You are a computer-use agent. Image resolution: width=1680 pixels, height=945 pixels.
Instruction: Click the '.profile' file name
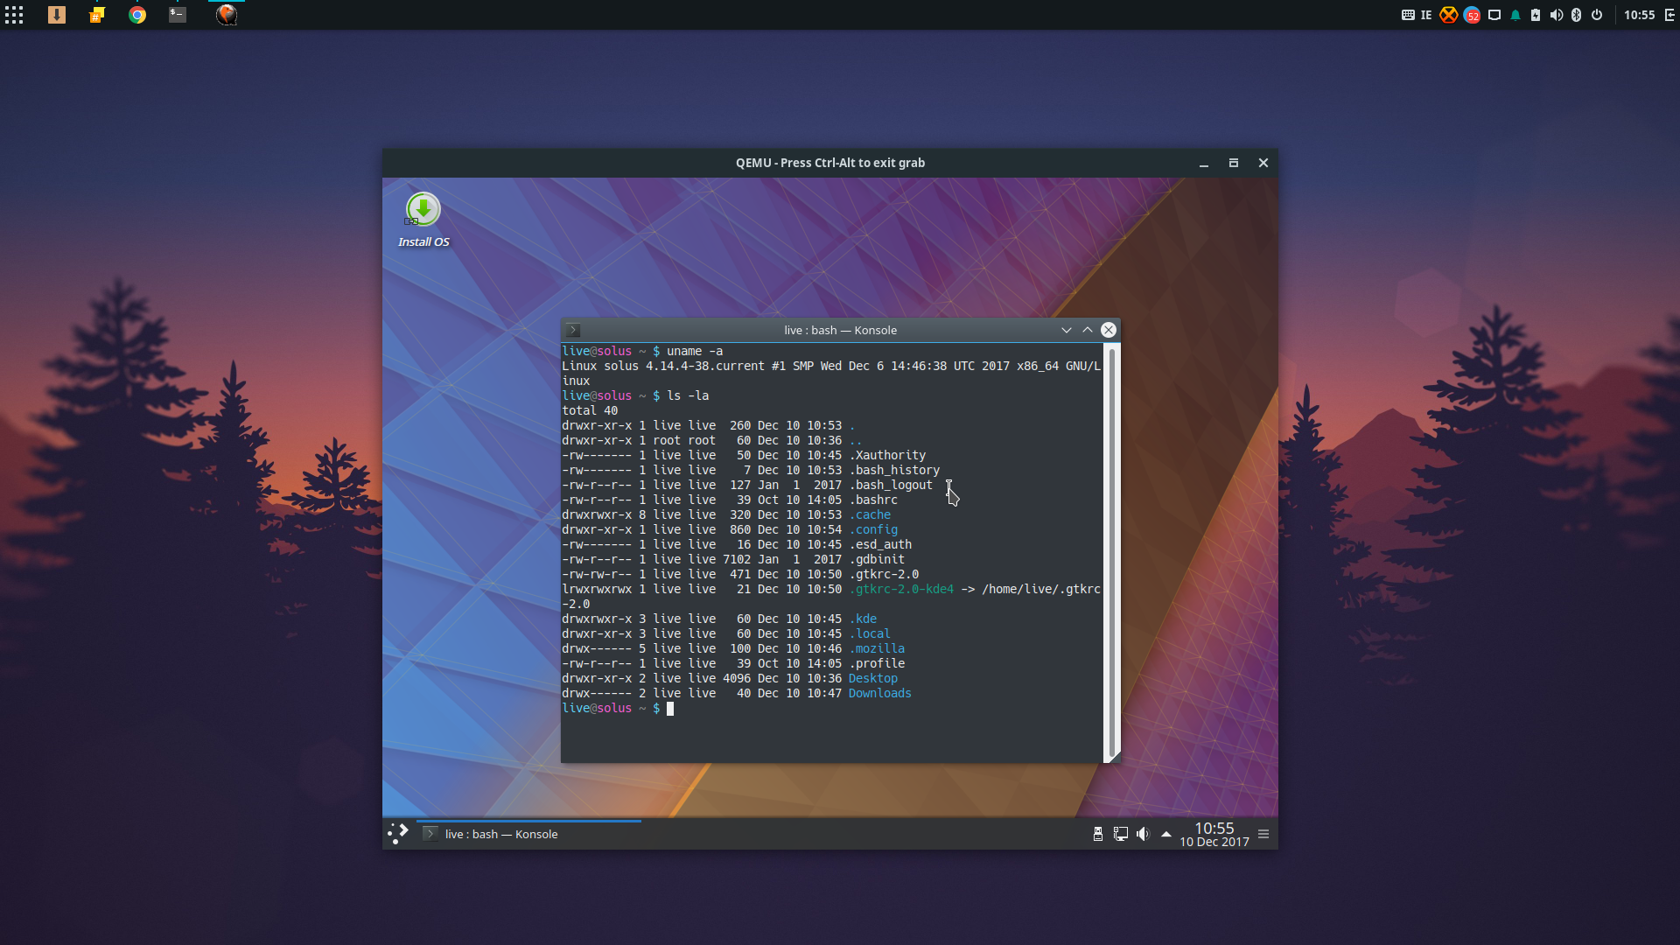click(877, 663)
